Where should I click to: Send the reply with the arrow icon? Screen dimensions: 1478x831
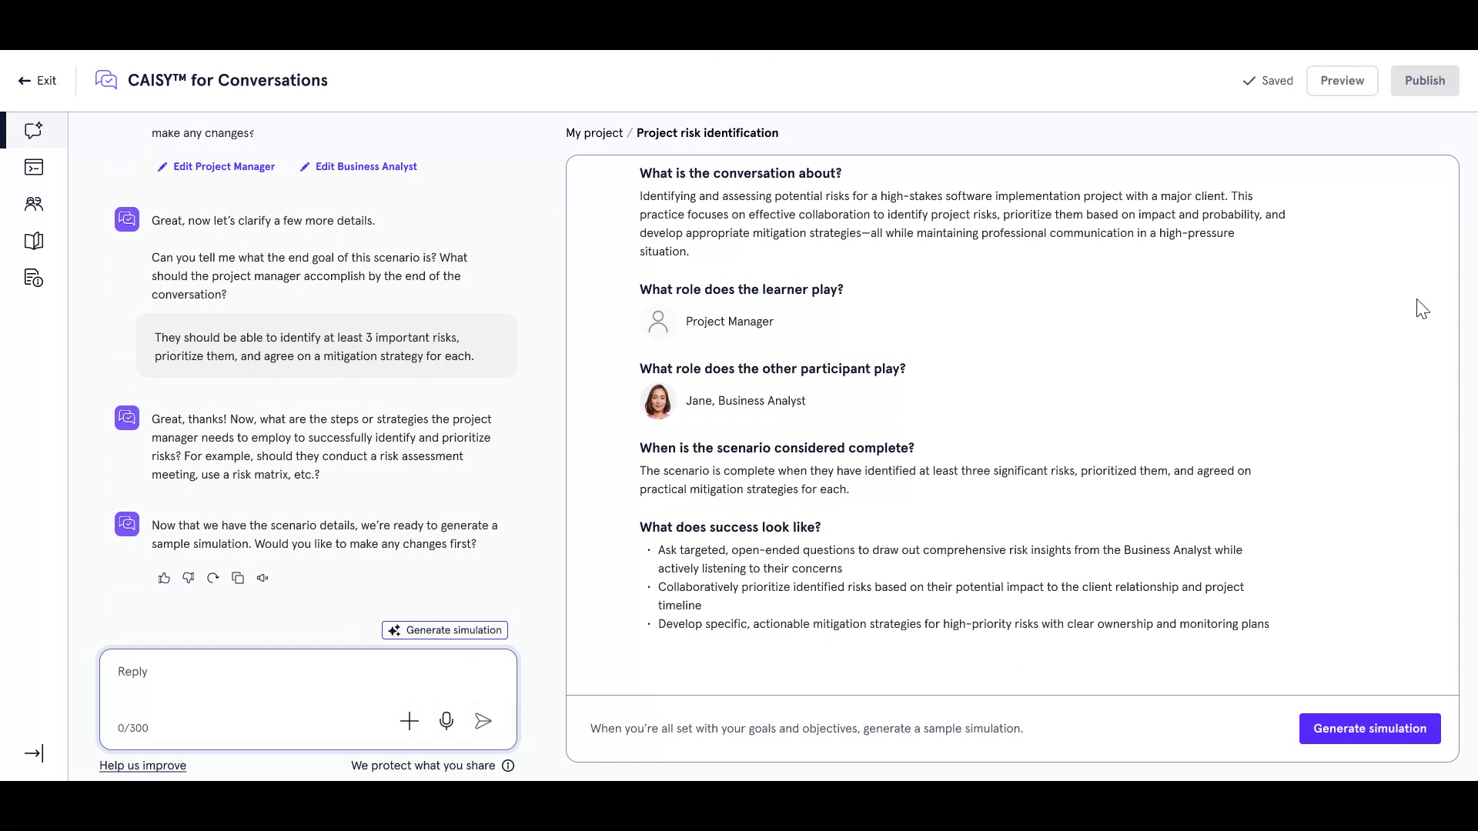(483, 721)
